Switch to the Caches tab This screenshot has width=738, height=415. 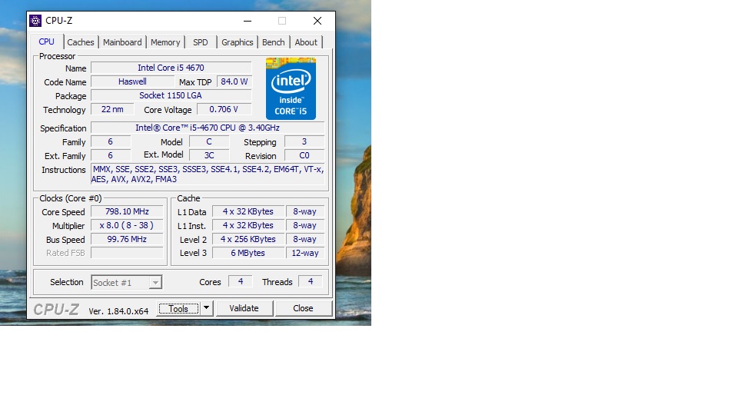tap(81, 42)
